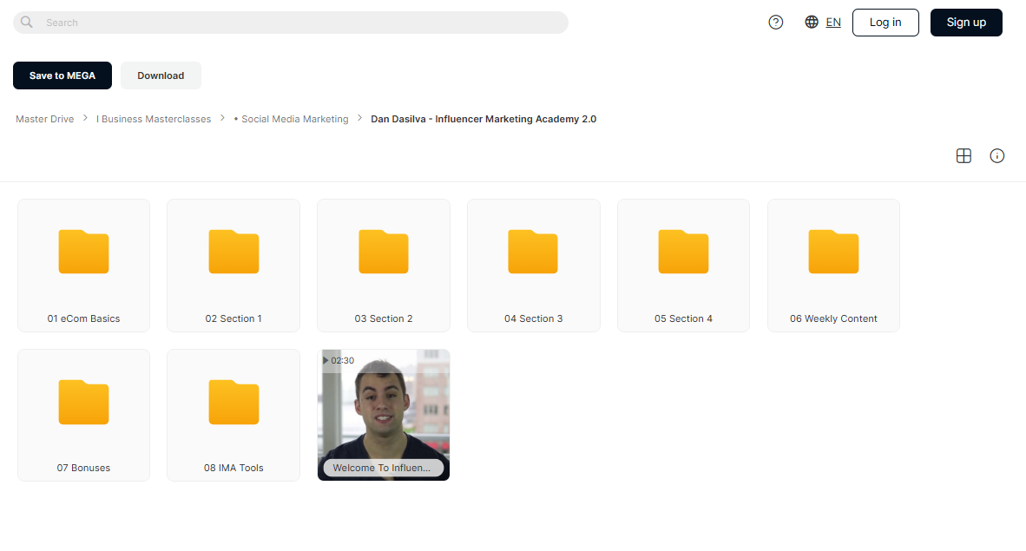Select the '03 Section 2' label
This screenshot has width=1026, height=551.
384,318
